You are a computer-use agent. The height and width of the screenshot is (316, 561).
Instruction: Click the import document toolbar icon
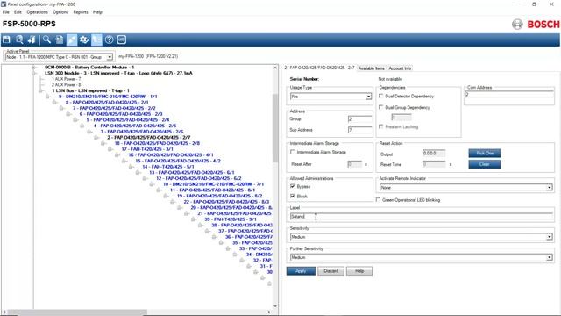[x=59, y=39]
